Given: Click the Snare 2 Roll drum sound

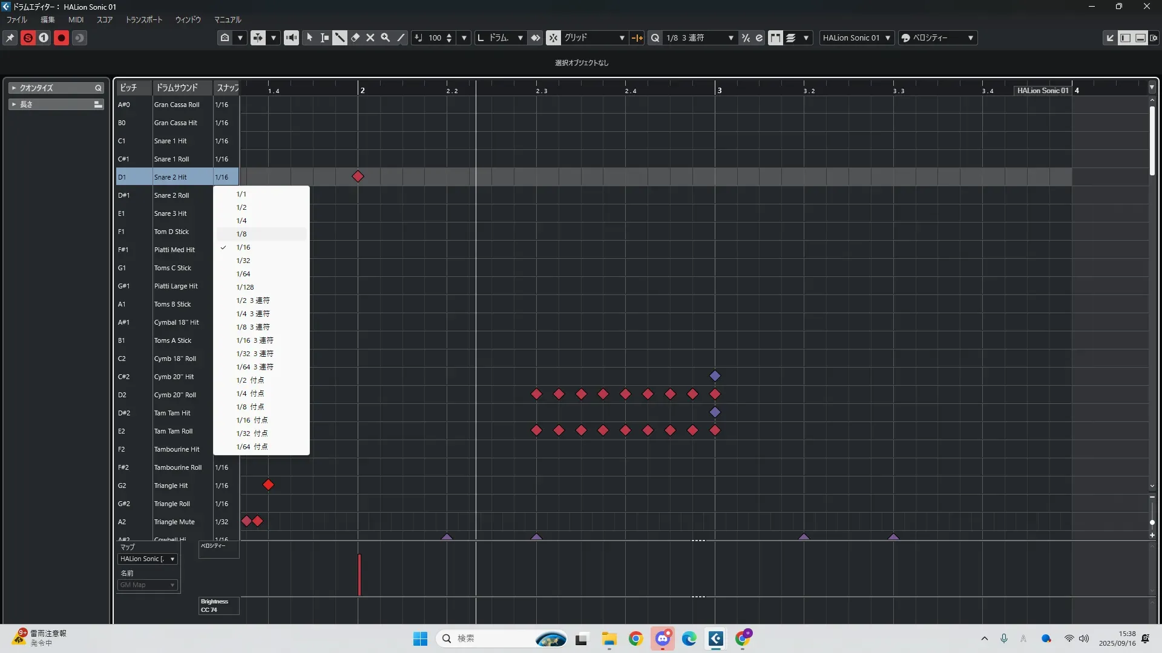Looking at the screenshot, I should [171, 195].
